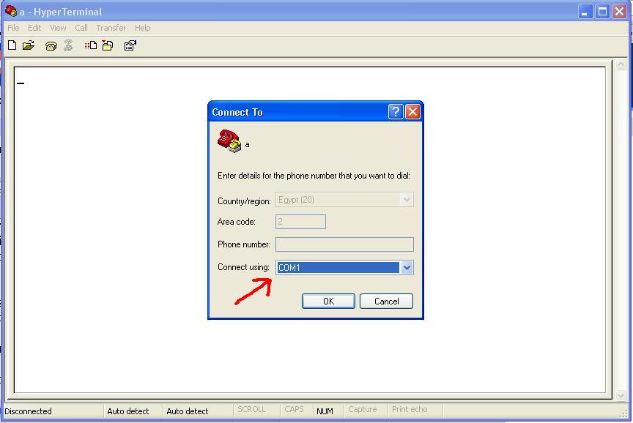Click the 'Phone number:' label
The height and width of the screenshot is (423, 633).
[x=244, y=244]
